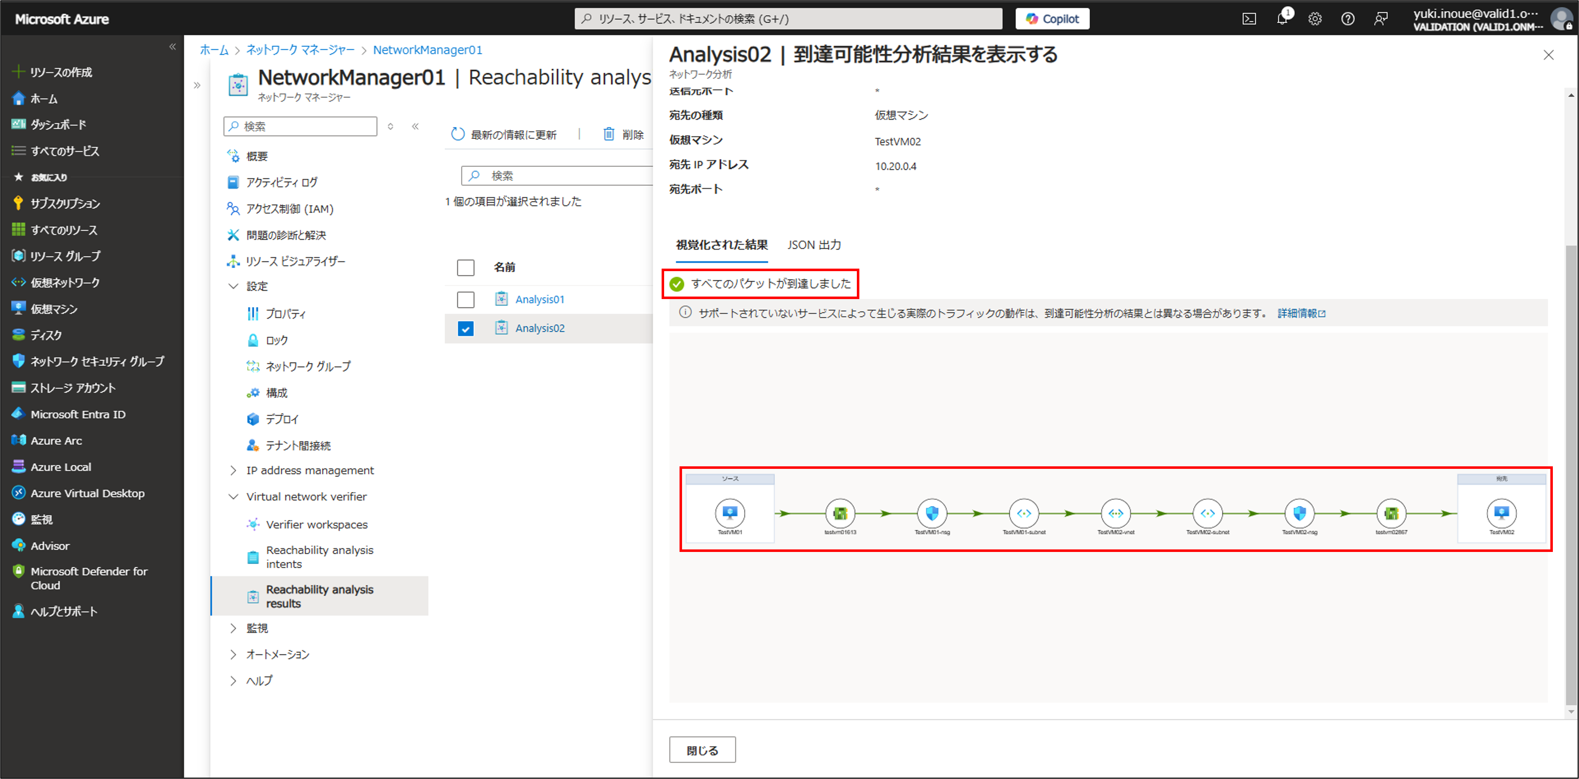This screenshot has width=1579, height=779.
Task: Collapse the 設定 section
Action: coord(233,286)
